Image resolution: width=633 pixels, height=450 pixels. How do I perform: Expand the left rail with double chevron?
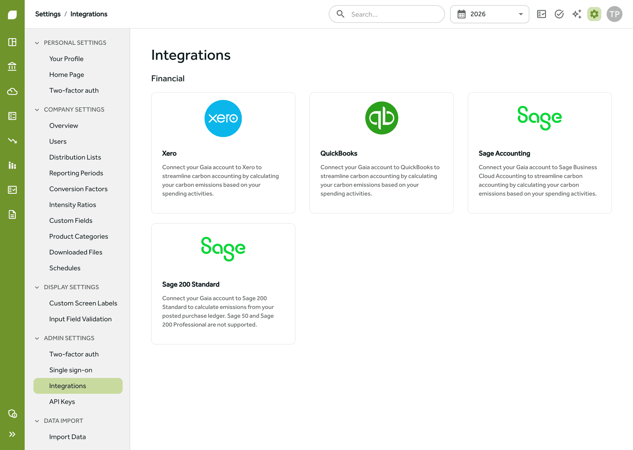(x=12, y=434)
